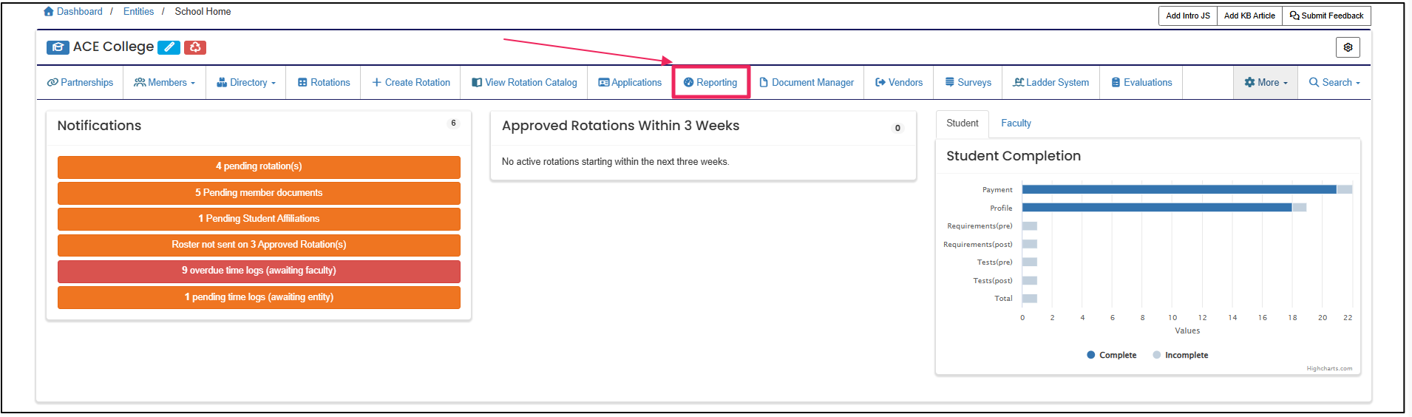Click the Rotations grid icon
This screenshot has height=417, width=1412.
tap(302, 83)
